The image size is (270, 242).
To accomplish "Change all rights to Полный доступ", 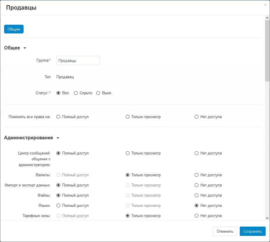I will point(58,117).
